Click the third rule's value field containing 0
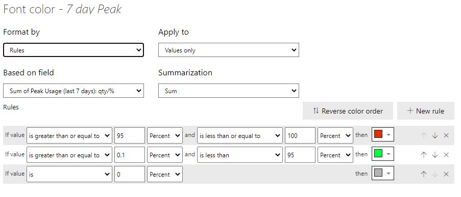The width and height of the screenshot is (461, 197). click(130, 174)
